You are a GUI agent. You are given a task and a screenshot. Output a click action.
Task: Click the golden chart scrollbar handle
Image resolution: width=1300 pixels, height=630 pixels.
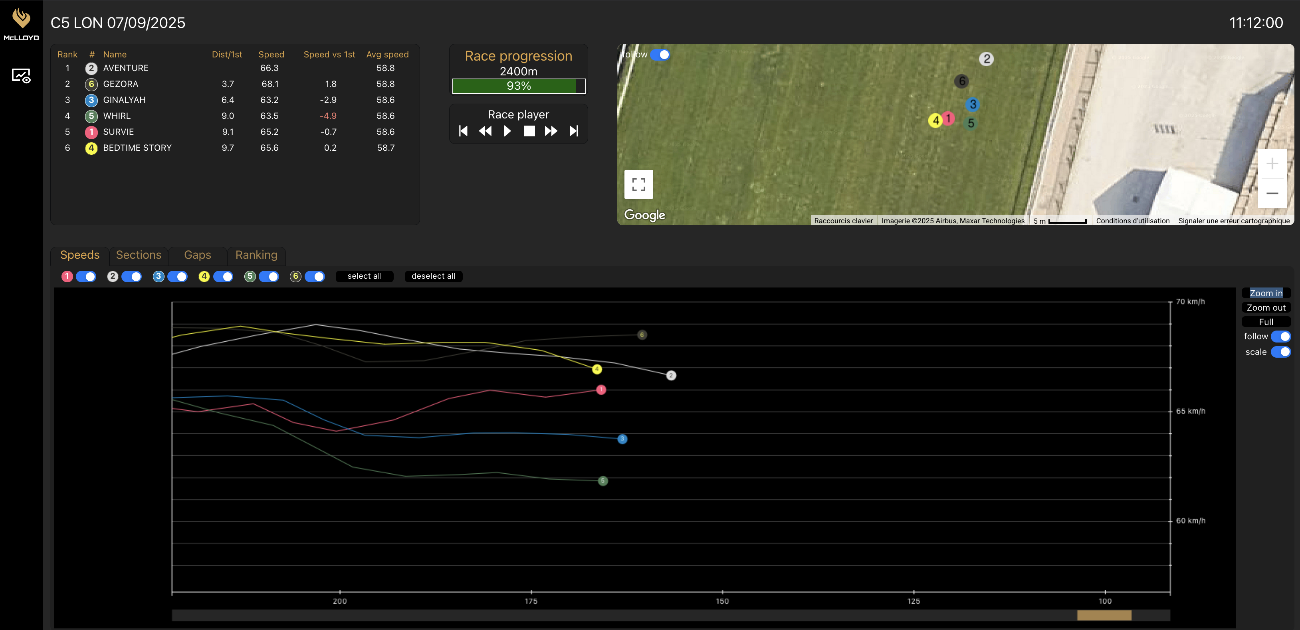[1104, 615]
